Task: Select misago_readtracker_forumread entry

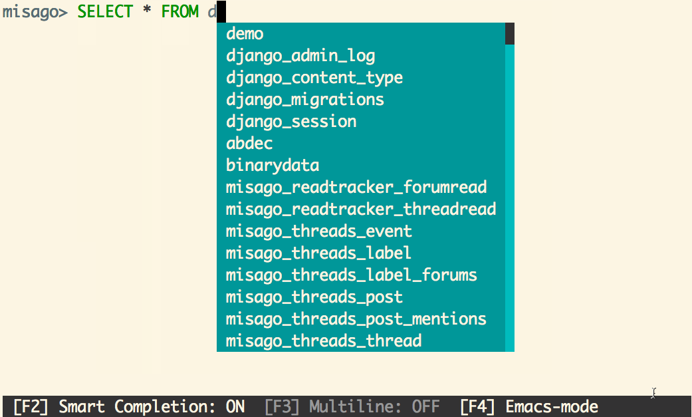Action: click(361, 188)
